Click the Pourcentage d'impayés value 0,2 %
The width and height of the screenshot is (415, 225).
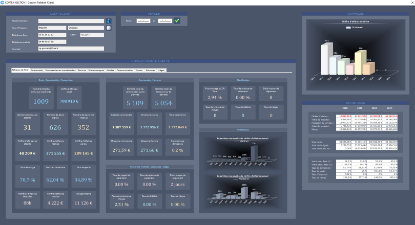point(178,150)
